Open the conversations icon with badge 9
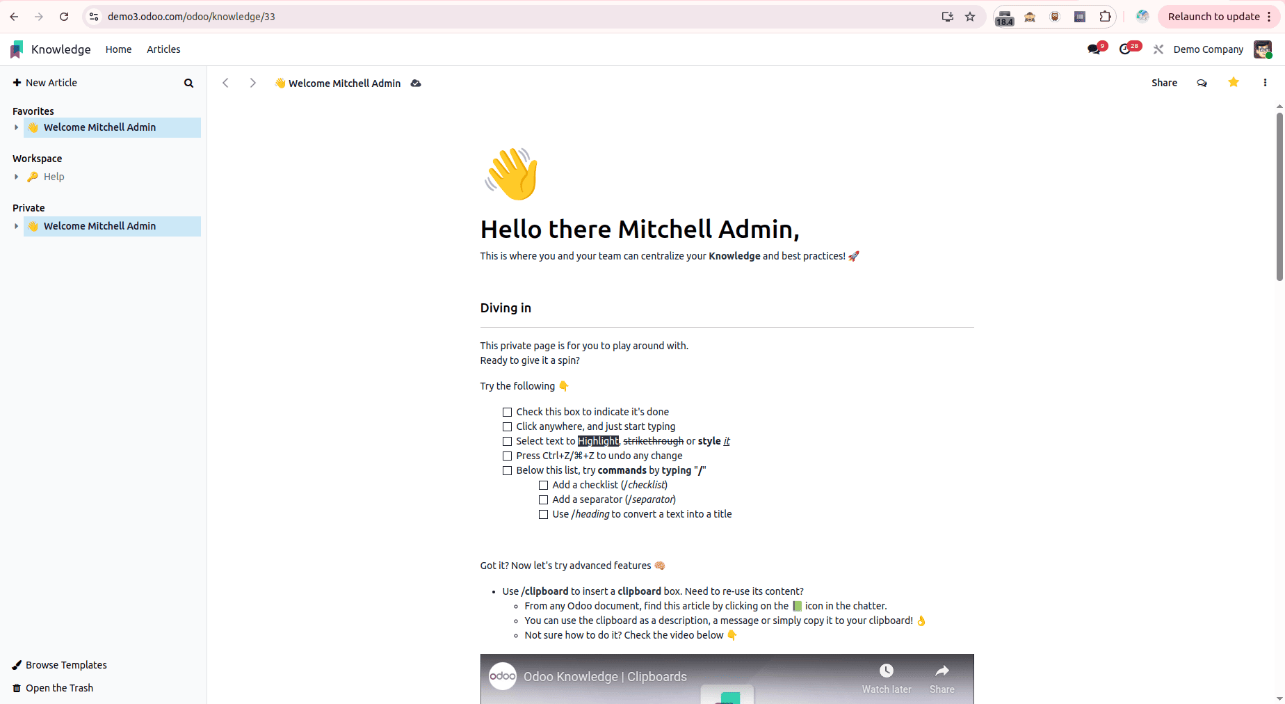 click(x=1094, y=49)
